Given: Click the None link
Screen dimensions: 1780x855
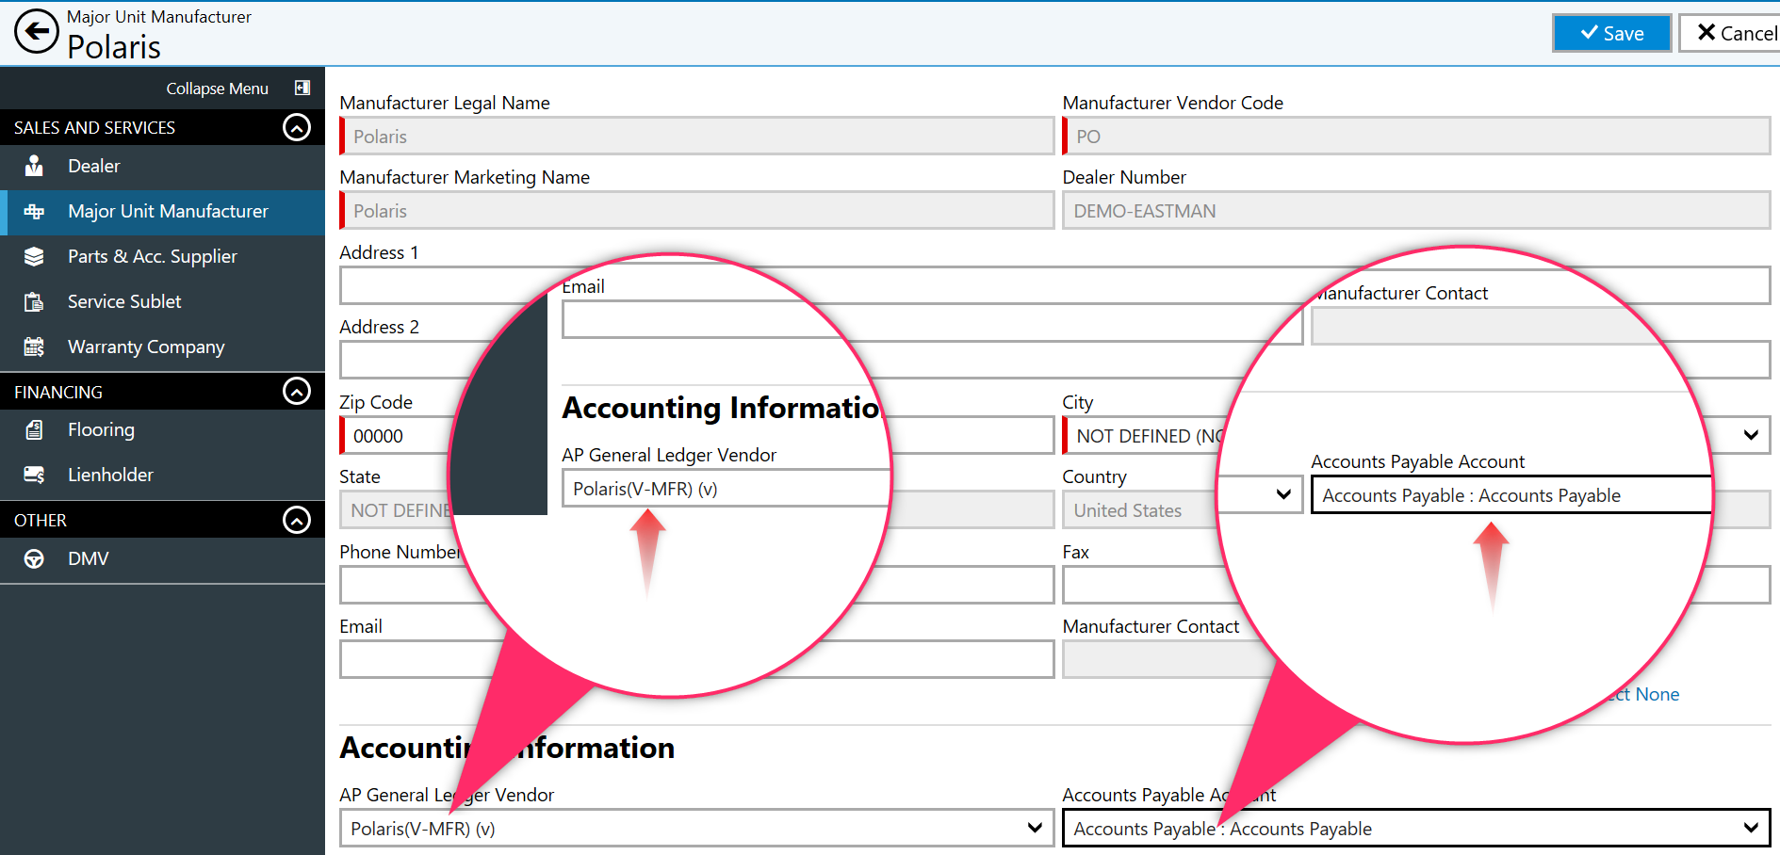Looking at the screenshot, I should (1657, 694).
